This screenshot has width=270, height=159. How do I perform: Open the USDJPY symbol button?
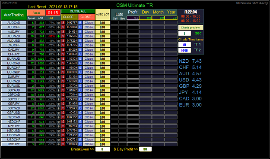click(x=14, y=144)
